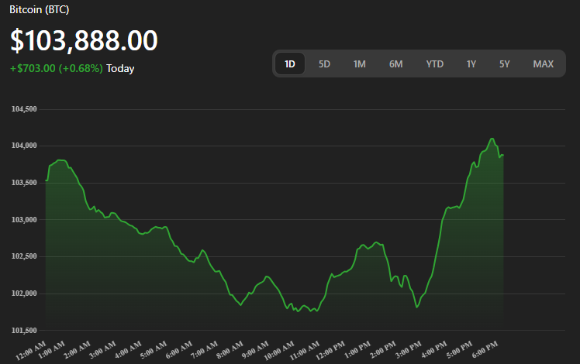This screenshot has width=580, height=364.
Task: Switch to the 1Y range
Action: 471,64
